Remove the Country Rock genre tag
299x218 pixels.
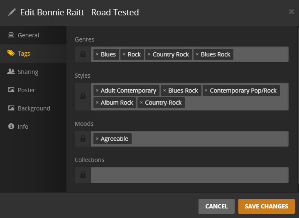(x=149, y=54)
